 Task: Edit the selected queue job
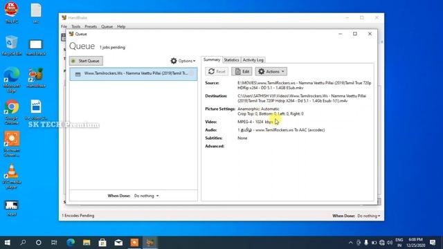[x=242, y=71]
